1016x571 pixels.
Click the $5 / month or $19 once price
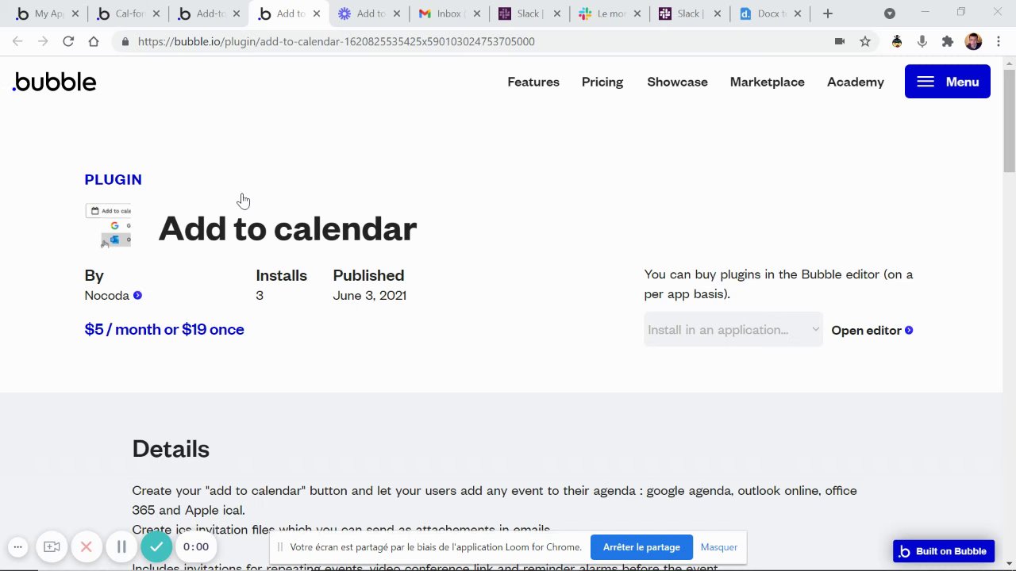pos(164,329)
